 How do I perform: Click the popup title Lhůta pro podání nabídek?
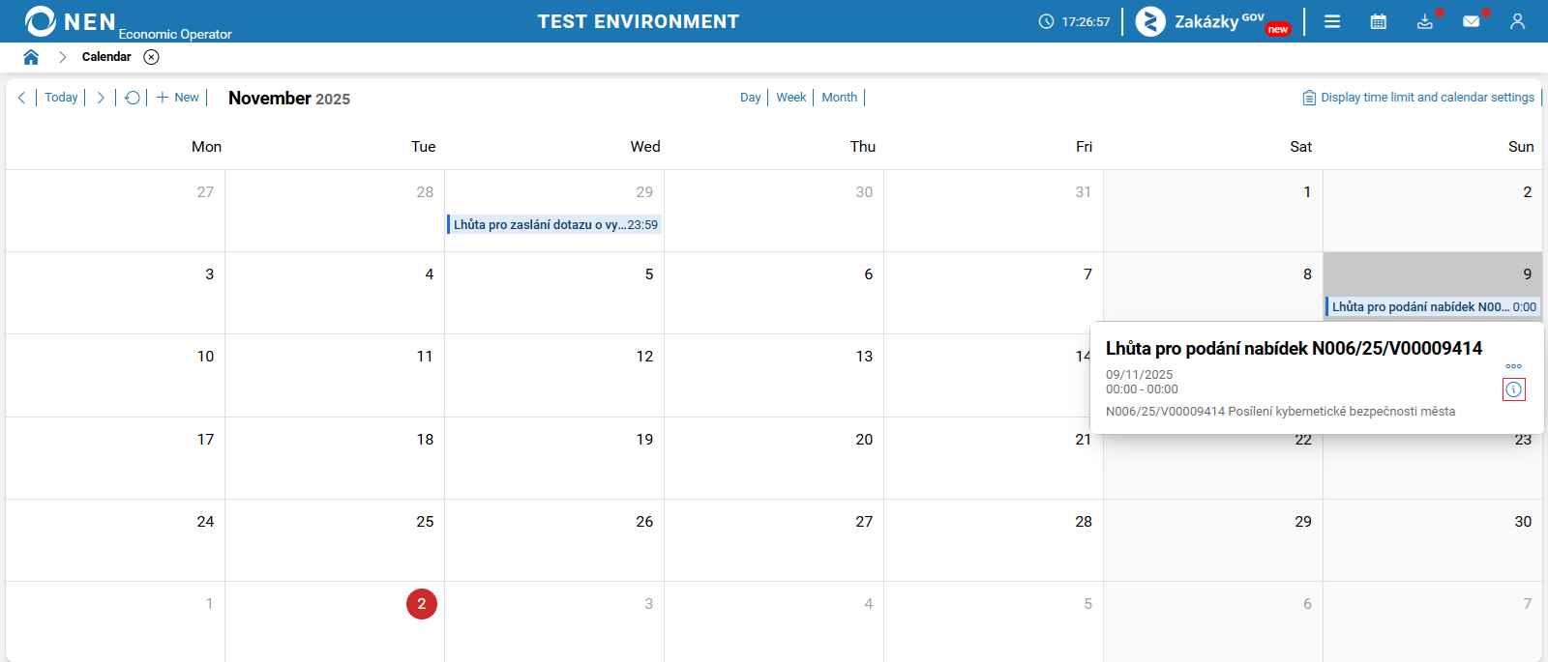click(1294, 349)
